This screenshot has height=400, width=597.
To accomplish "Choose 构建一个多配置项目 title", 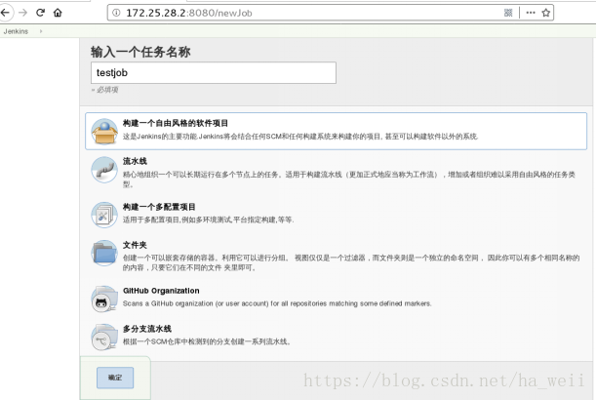I will coord(159,207).
